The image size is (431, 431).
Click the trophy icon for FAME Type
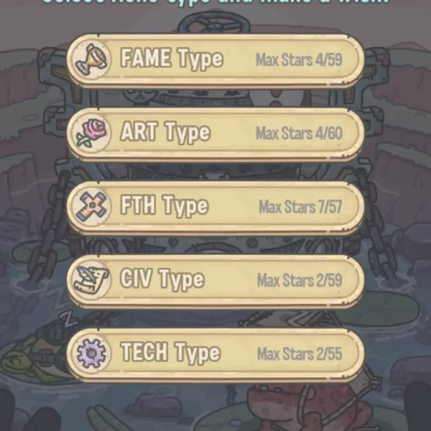click(x=91, y=60)
